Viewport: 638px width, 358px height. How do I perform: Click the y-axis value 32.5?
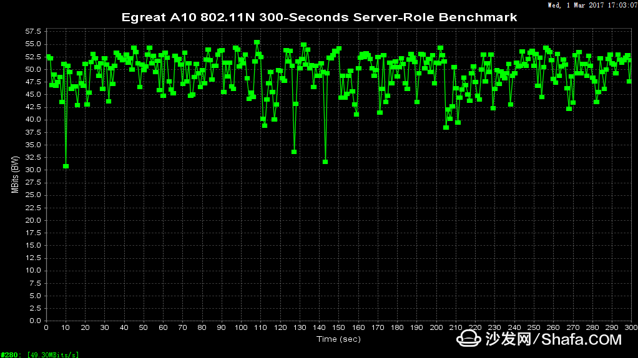click(33, 157)
